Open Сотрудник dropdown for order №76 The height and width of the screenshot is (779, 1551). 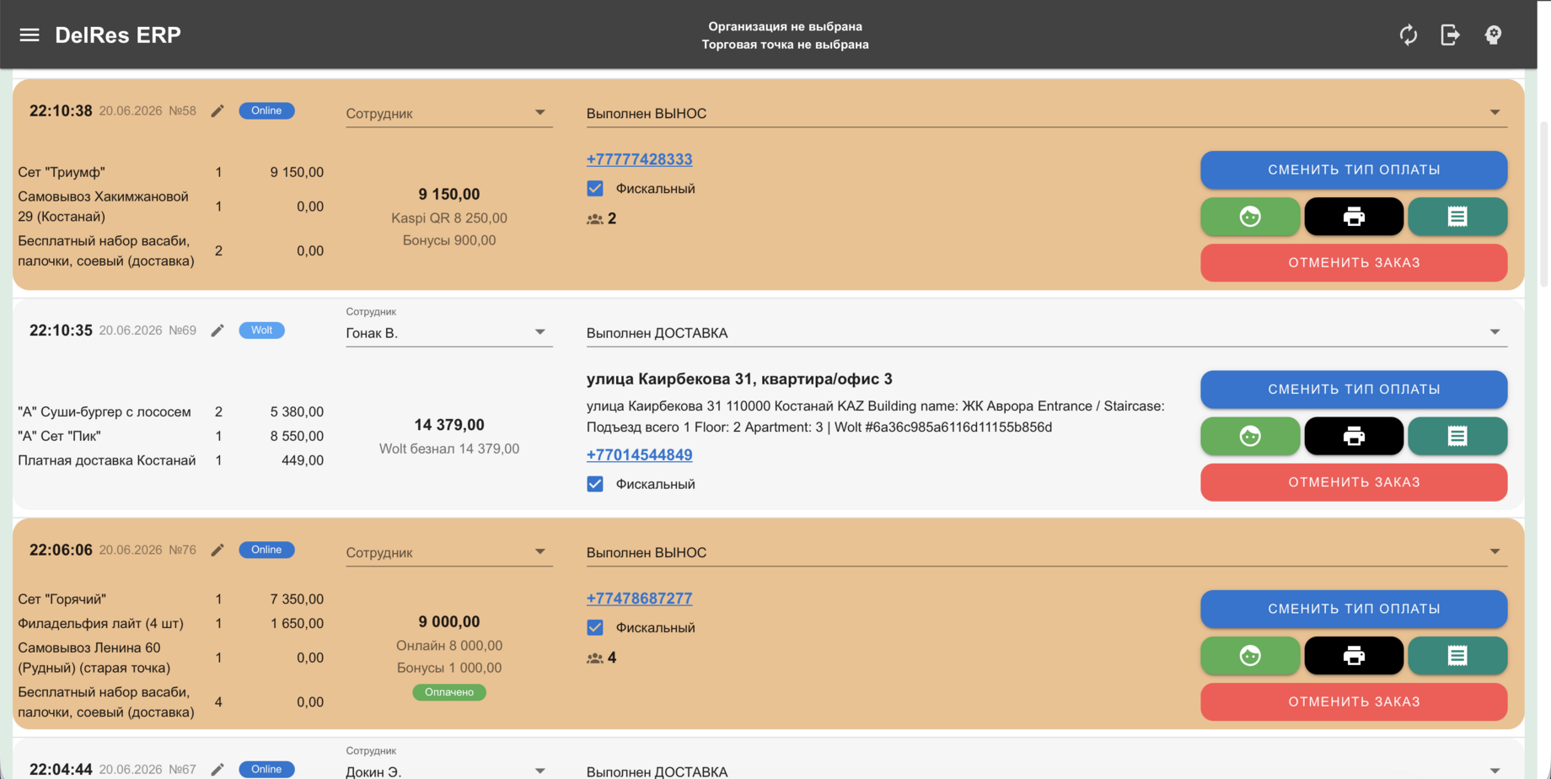click(x=448, y=552)
